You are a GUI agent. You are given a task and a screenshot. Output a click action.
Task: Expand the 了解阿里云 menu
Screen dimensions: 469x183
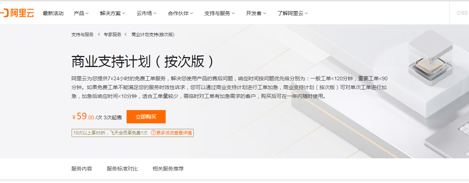point(292,13)
